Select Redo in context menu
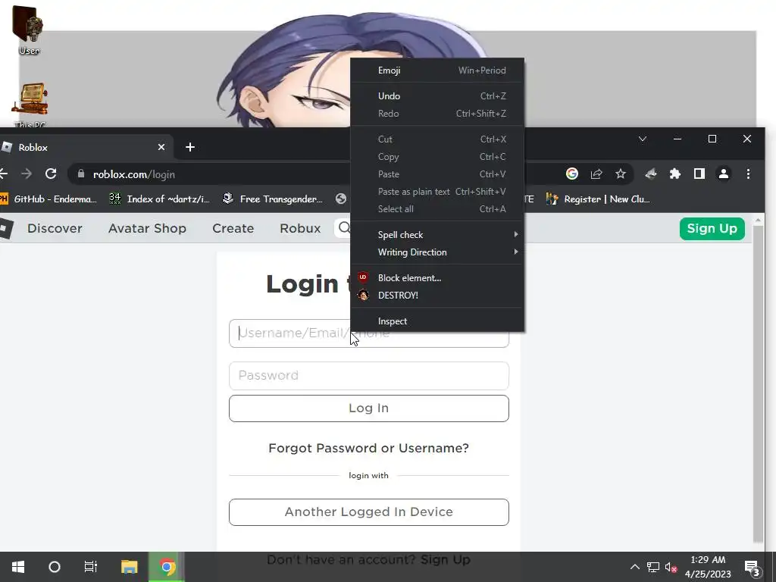 437,114
